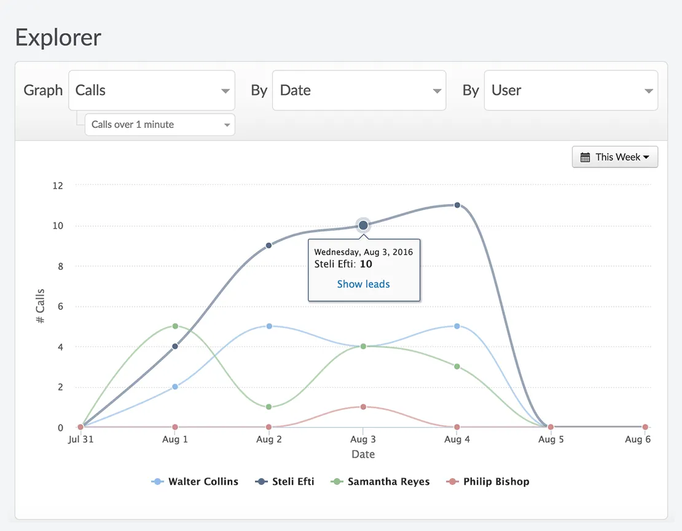Image resolution: width=682 pixels, height=531 pixels.
Task: Open the User grouping dropdown
Action: [571, 90]
